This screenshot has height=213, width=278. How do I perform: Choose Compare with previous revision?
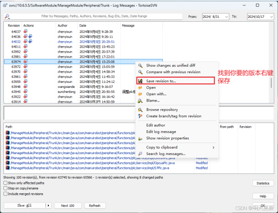pos(173,72)
